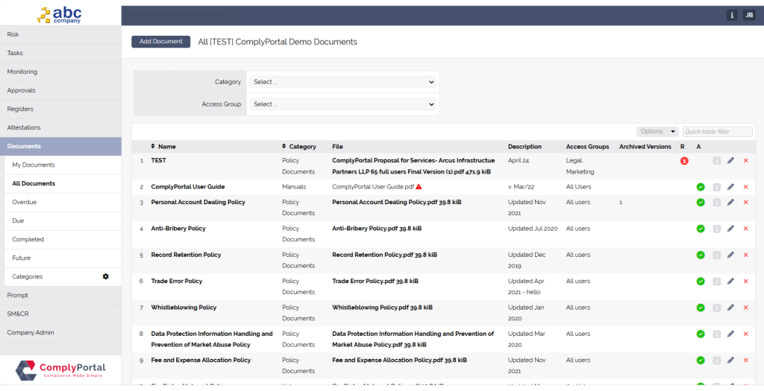This screenshot has width=764, height=391.
Task: Open the Access Group select dropdown
Action: (343, 104)
